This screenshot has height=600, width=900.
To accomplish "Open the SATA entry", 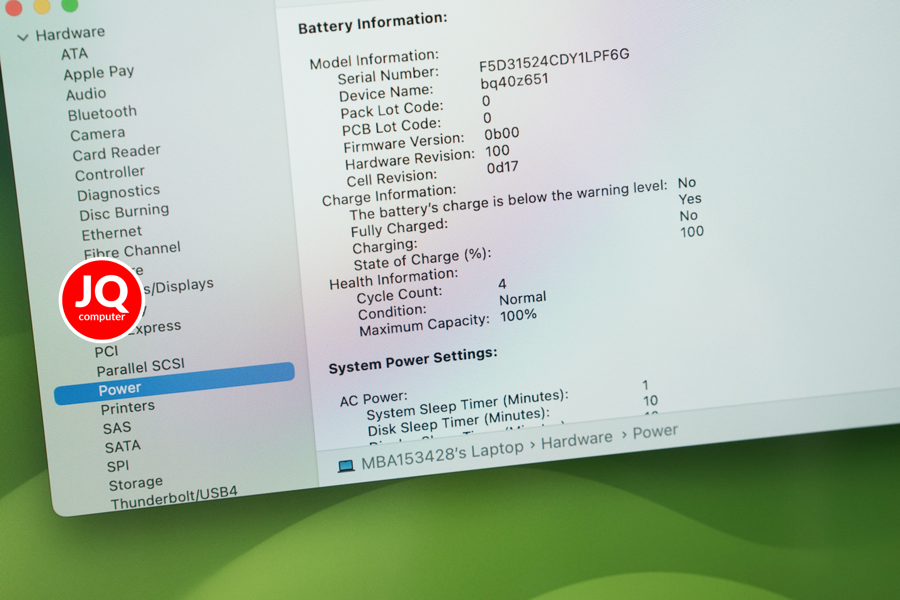I will (x=123, y=447).
